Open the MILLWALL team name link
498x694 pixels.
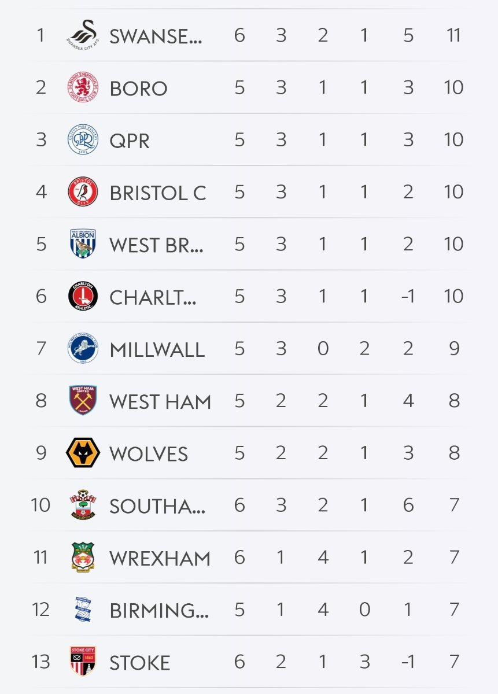(157, 350)
